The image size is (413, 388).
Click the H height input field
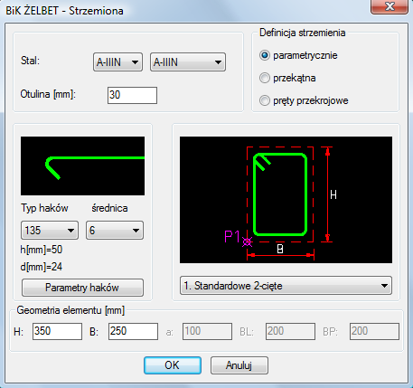click(57, 331)
